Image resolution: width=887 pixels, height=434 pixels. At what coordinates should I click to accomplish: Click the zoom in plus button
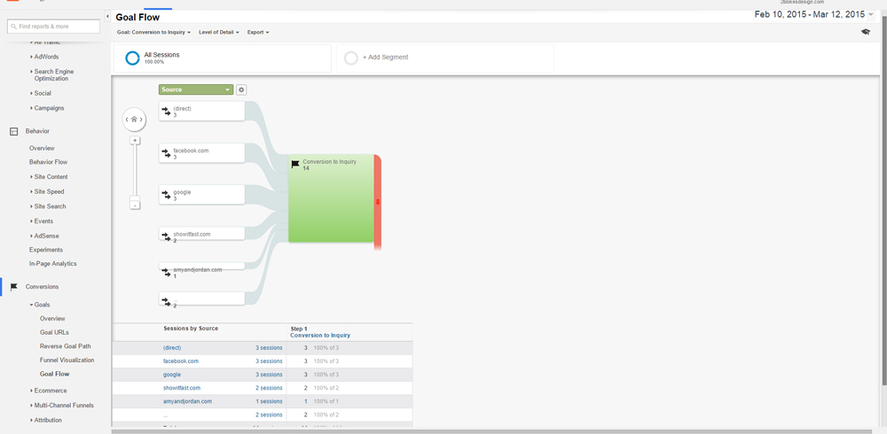tap(135, 141)
